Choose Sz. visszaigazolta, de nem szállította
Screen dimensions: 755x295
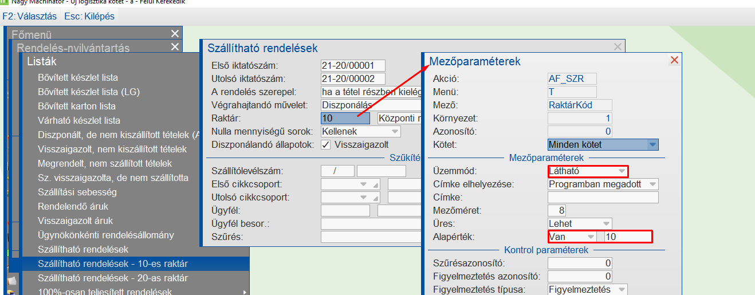tap(113, 178)
